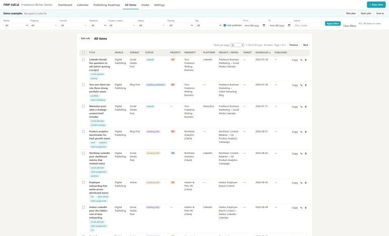
Task: Open the Project / series filter dropdown
Action: pos(122,25)
